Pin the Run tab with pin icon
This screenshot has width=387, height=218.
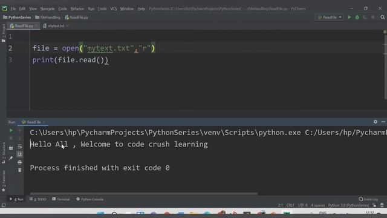pos(11,158)
